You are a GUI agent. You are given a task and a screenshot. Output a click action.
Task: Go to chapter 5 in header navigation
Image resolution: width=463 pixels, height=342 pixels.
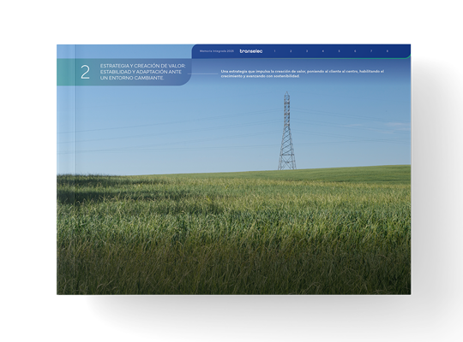coord(339,51)
